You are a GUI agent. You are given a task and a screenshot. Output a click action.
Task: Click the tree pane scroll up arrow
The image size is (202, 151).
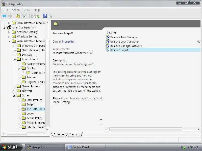(x=47, y=23)
